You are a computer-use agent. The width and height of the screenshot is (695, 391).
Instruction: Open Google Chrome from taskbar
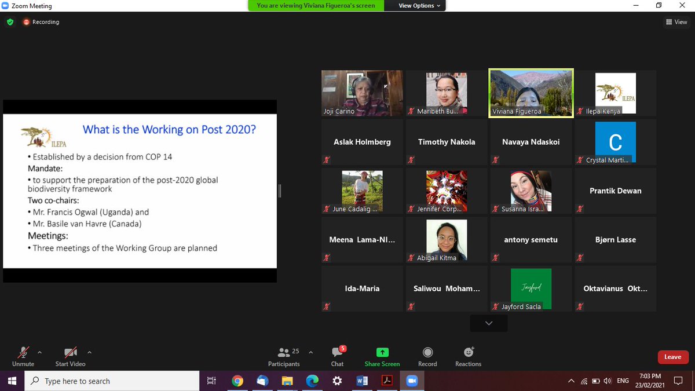coord(237,381)
